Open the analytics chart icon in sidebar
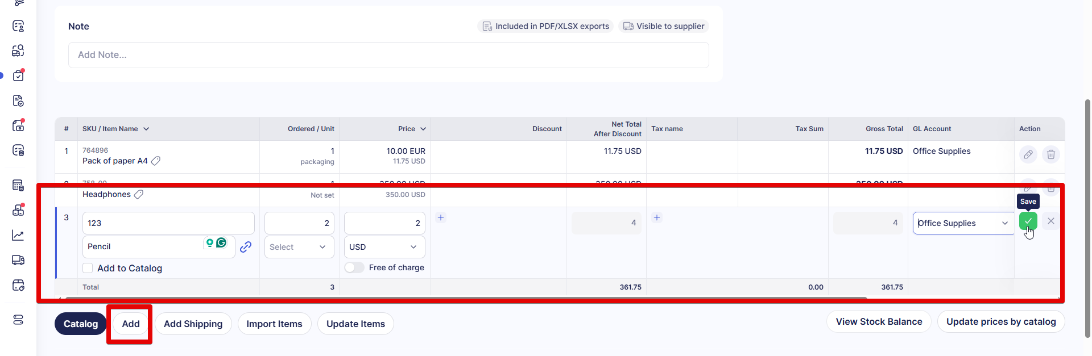 click(18, 235)
